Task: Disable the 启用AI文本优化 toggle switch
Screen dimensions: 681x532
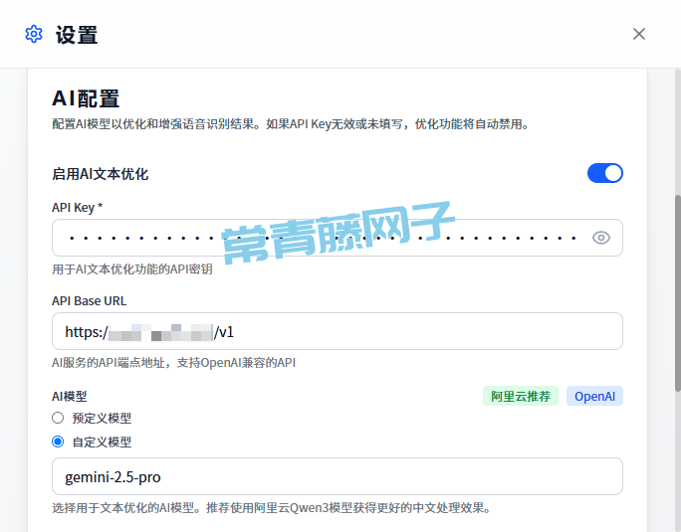Action: tap(604, 173)
